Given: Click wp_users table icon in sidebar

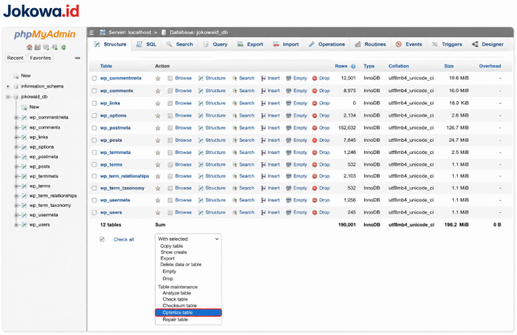Looking at the screenshot, I should click(x=24, y=225).
